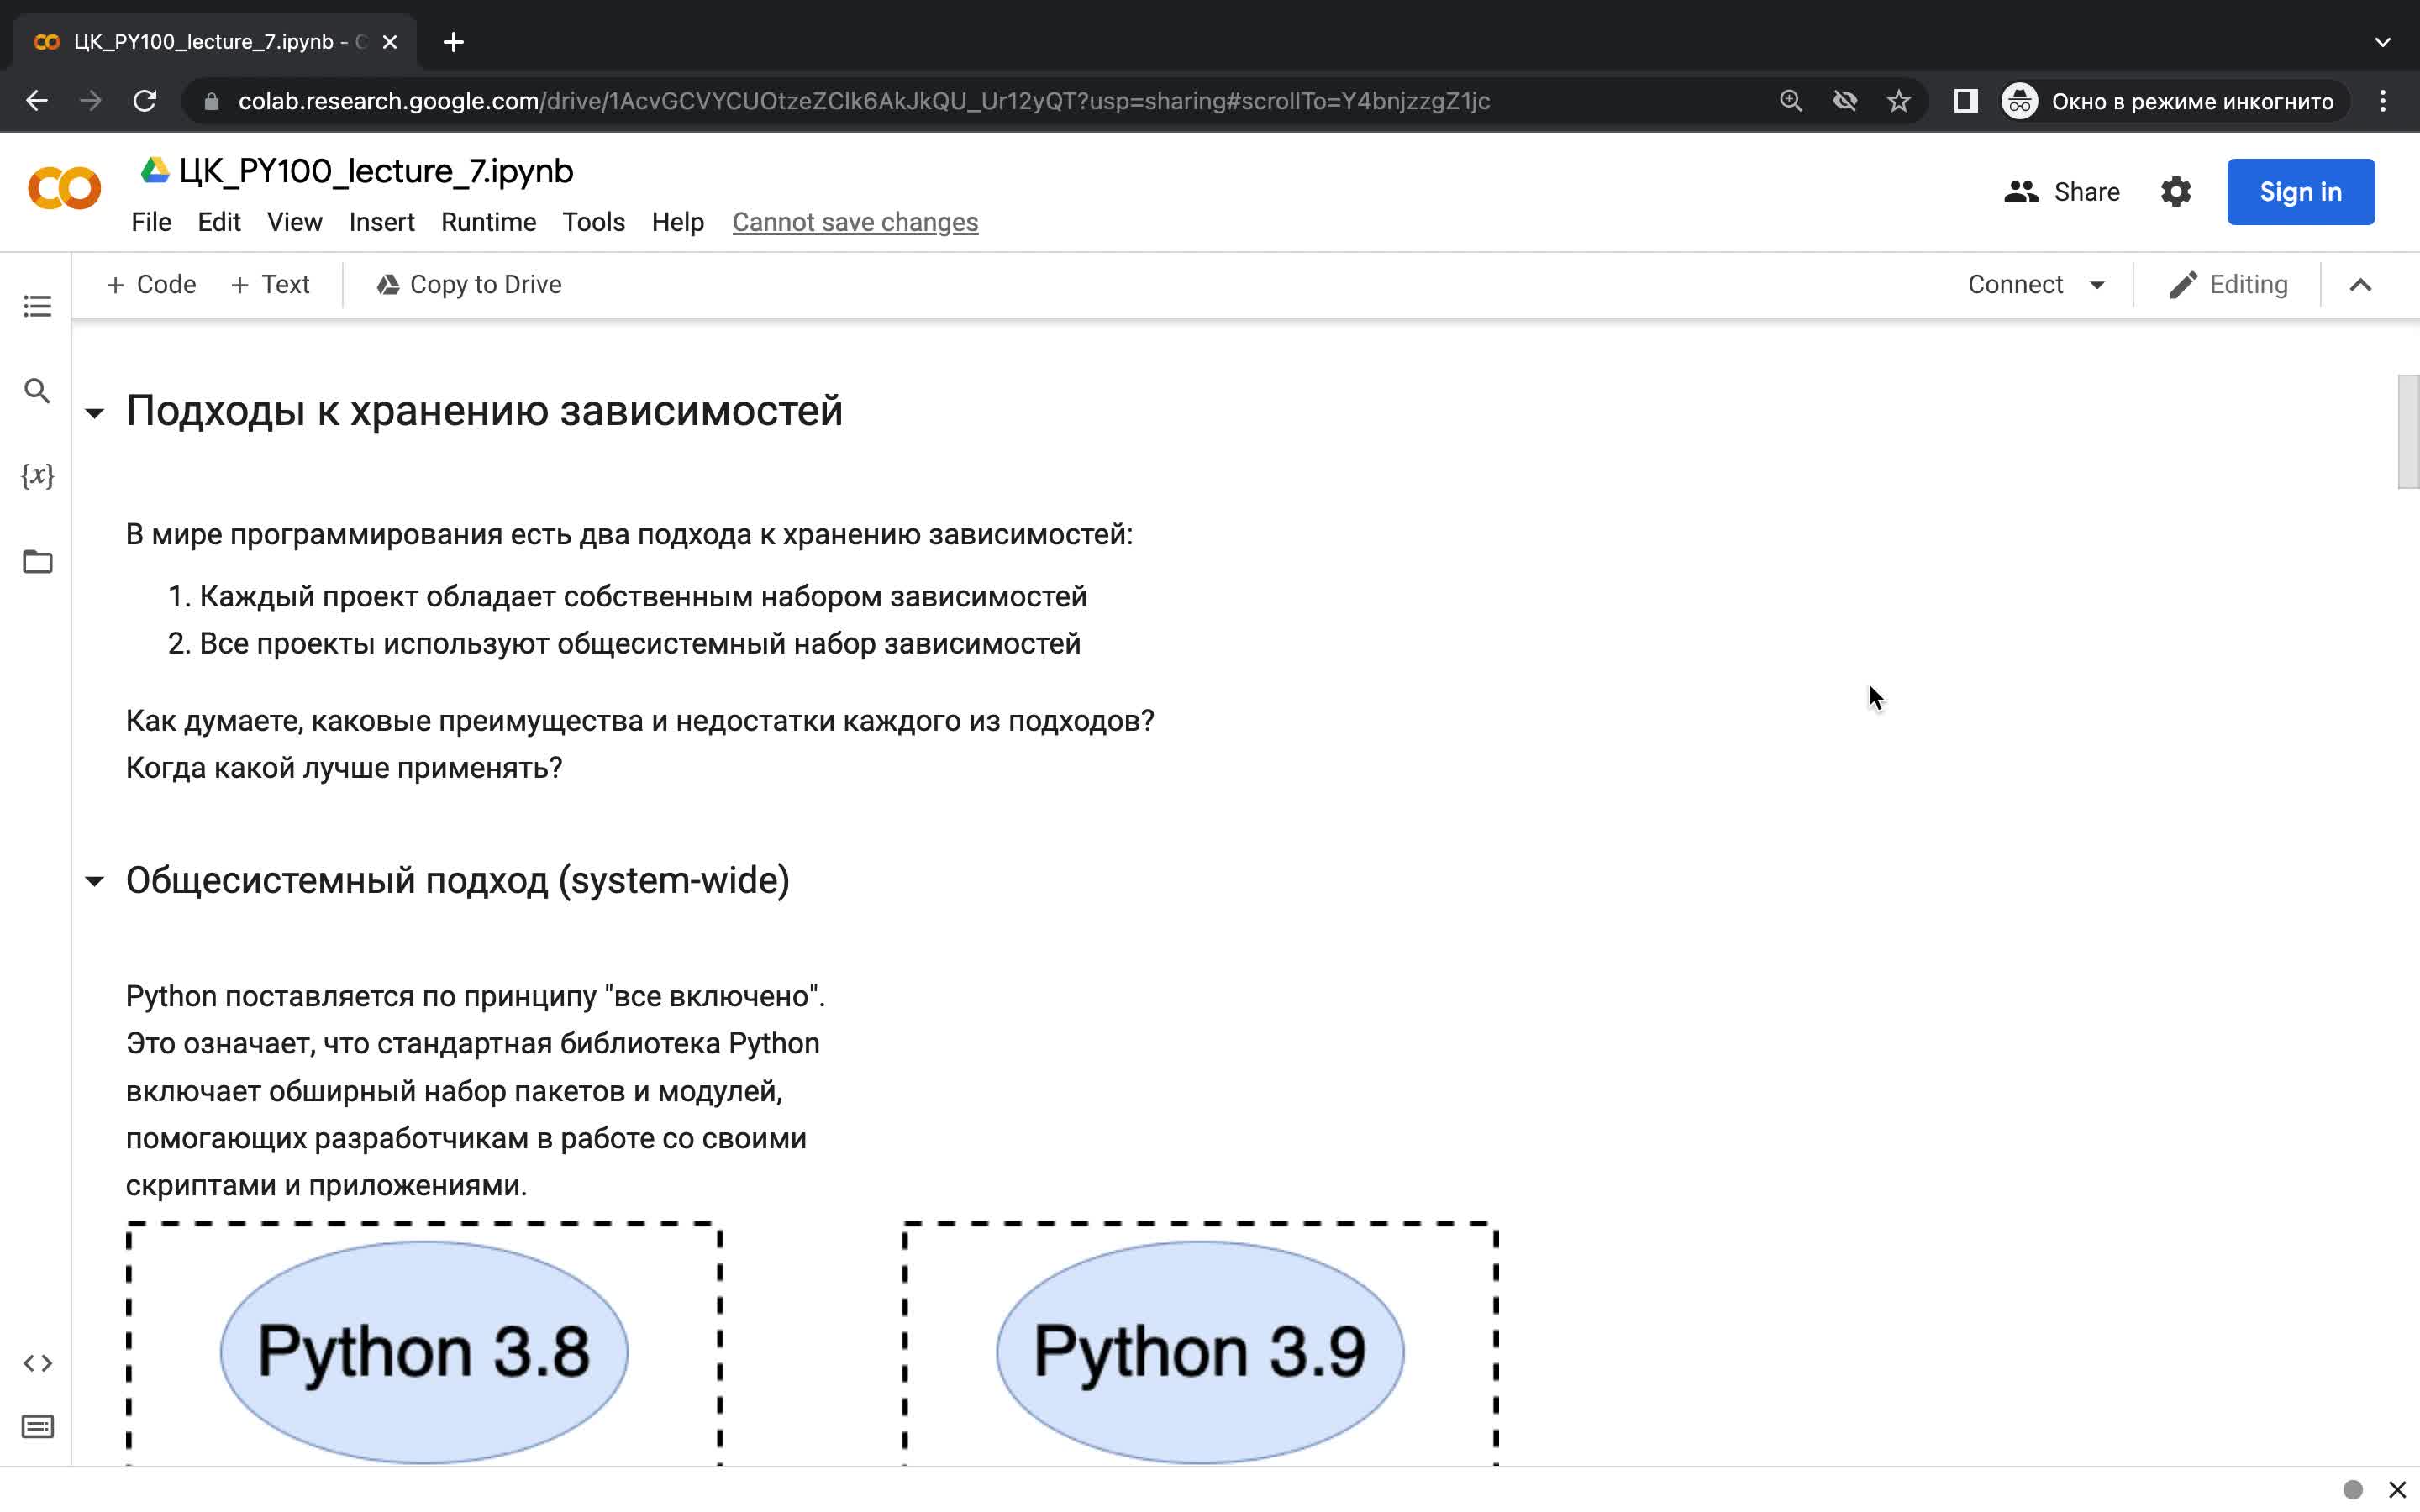This screenshot has width=2420, height=1512.
Task: Click the vertical scrollbar thumb
Action: (x=2408, y=431)
